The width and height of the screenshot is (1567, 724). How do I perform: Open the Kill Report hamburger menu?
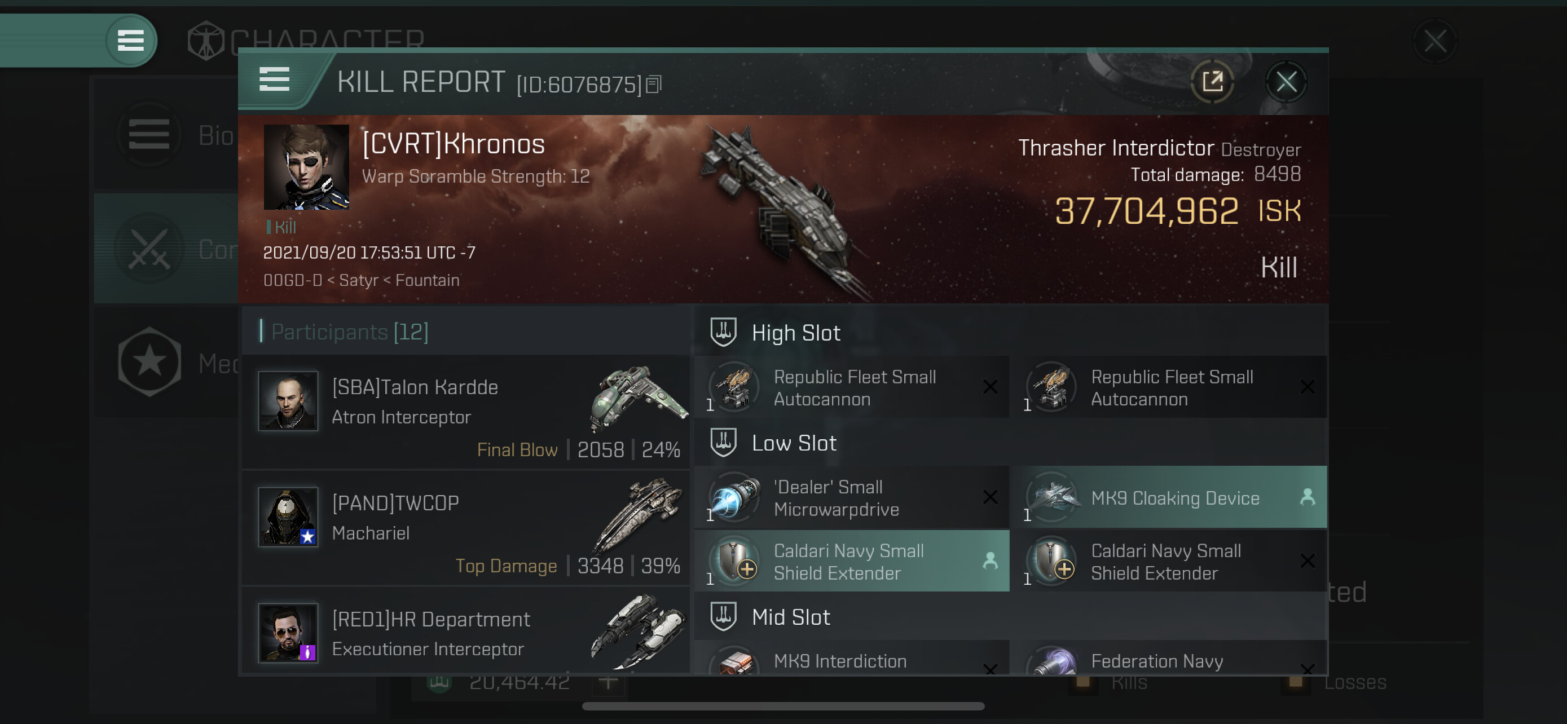(x=274, y=80)
